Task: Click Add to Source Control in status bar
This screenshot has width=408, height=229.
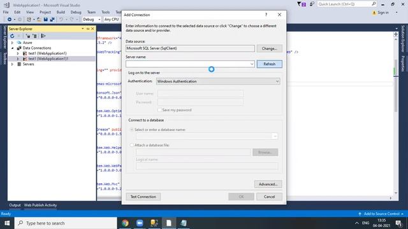Action: (x=381, y=214)
